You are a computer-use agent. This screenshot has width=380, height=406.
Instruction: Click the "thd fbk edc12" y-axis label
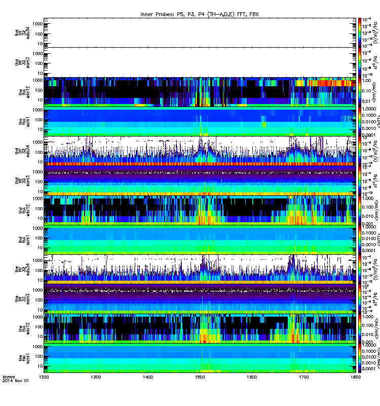(24, 210)
